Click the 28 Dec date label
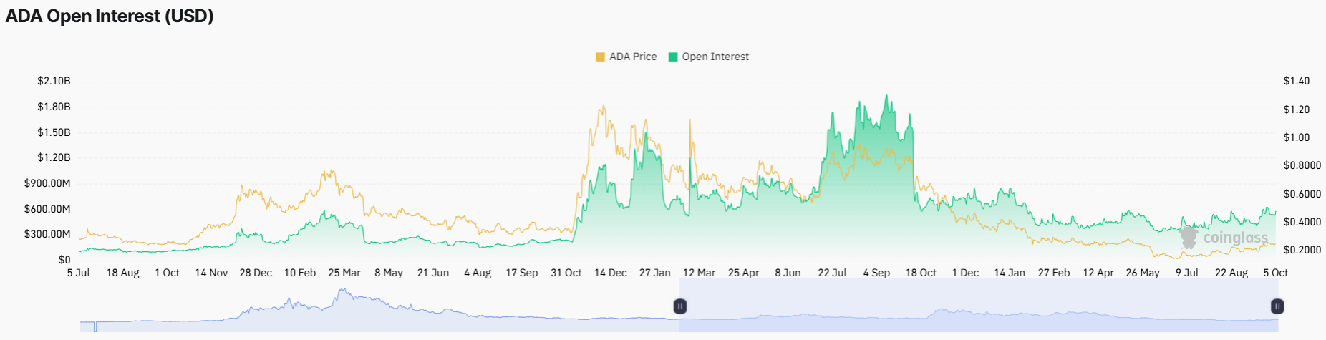Screen dimensions: 1326x340 coord(256,273)
